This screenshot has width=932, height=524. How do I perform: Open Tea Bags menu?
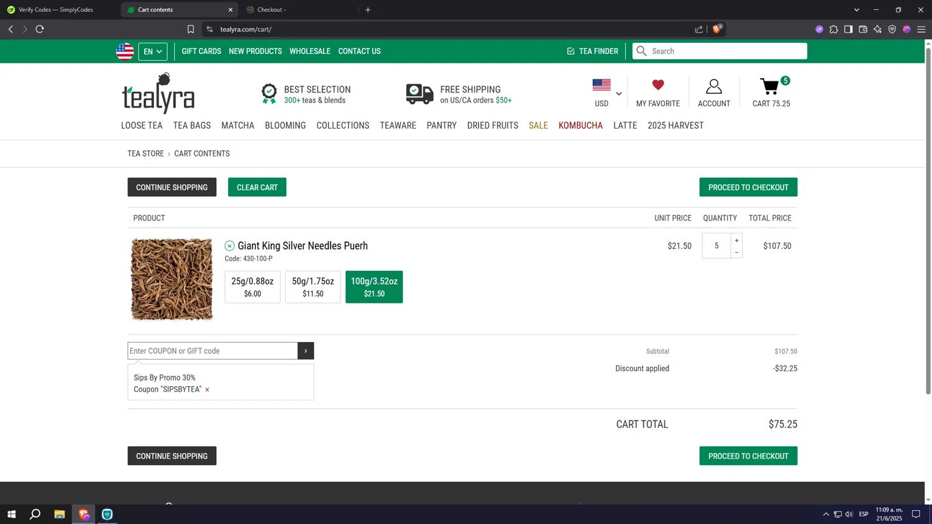tap(192, 125)
